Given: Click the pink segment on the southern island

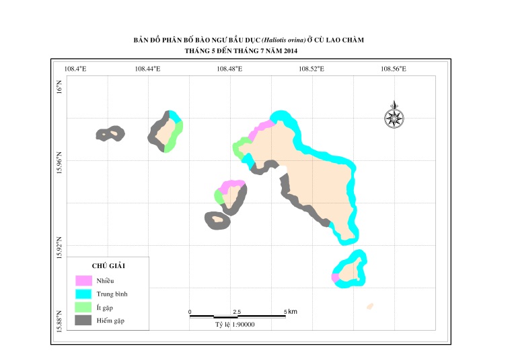Looking at the screenshot, I should click(335, 277).
